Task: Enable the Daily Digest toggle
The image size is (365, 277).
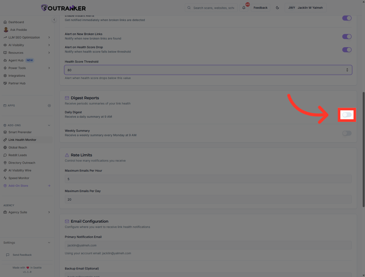Action: pos(347,115)
